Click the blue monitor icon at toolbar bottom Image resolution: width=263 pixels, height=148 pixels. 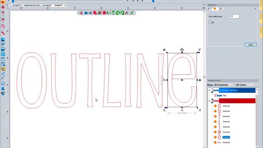tap(3, 93)
